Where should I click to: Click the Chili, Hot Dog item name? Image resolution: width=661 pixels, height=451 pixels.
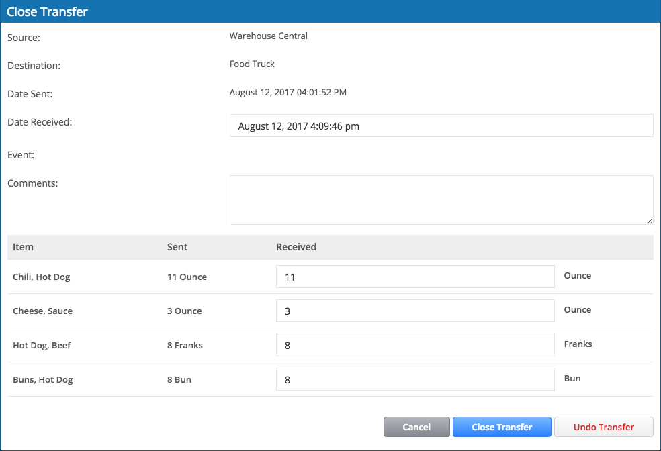tap(42, 277)
